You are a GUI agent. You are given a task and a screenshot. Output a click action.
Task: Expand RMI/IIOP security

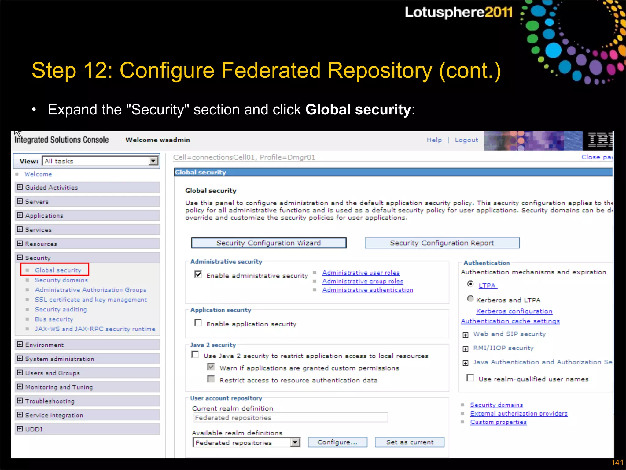[466, 349]
